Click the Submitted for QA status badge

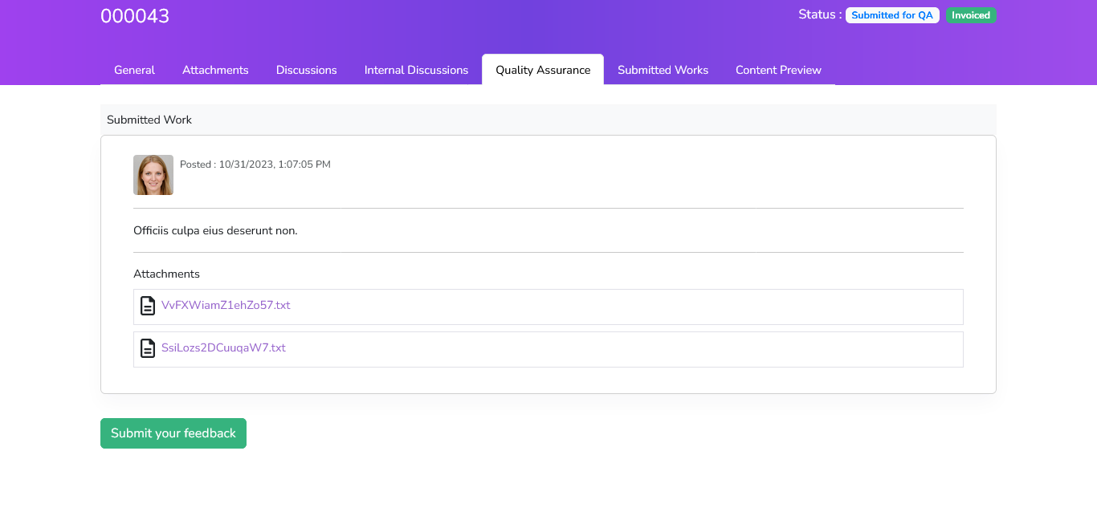(892, 15)
